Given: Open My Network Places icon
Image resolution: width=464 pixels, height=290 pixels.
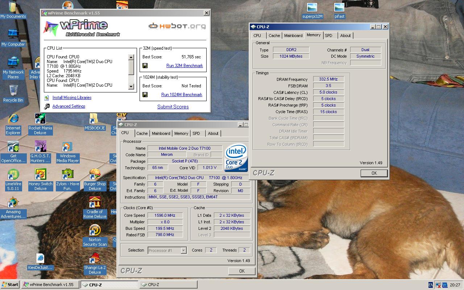Looking at the screenshot, I should point(13,67).
